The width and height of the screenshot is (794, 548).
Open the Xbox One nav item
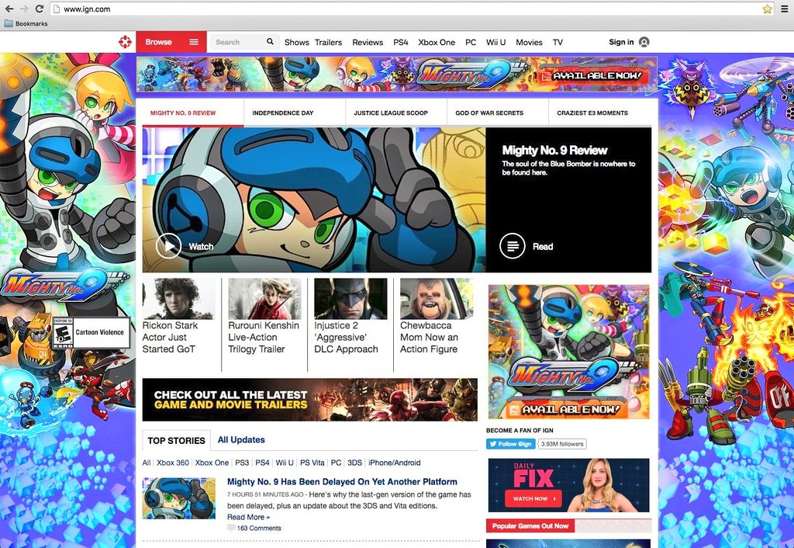pyautogui.click(x=437, y=42)
